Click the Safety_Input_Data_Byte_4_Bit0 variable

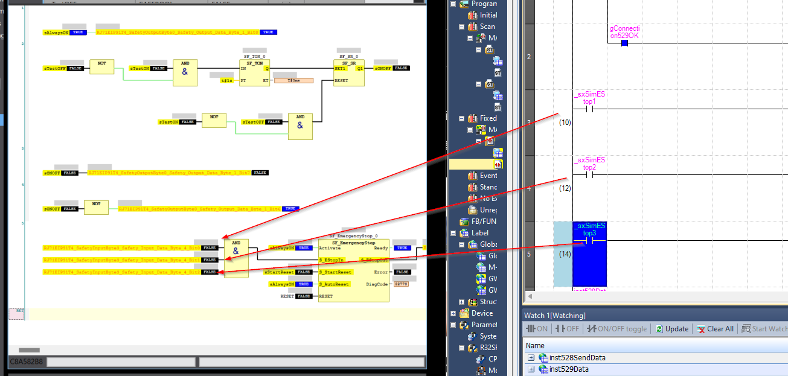click(x=122, y=248)
